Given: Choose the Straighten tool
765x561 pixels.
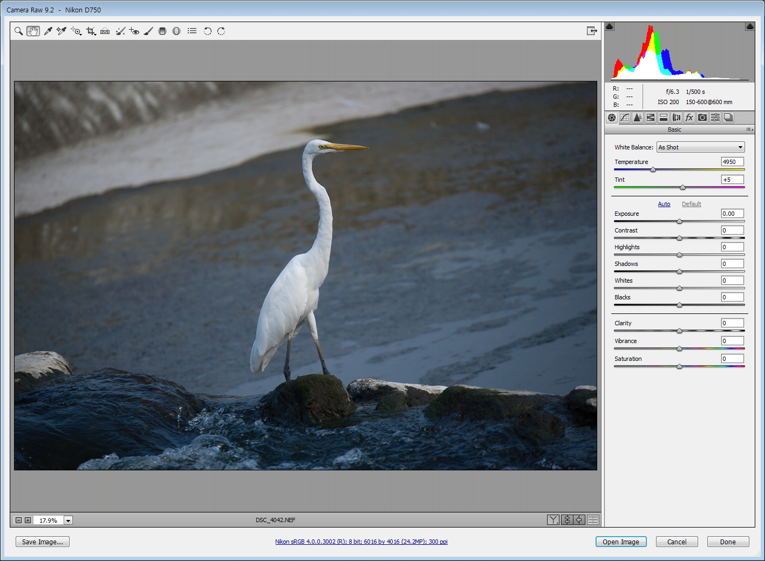Looking at the screenshot, I should [x=105, y=31].
